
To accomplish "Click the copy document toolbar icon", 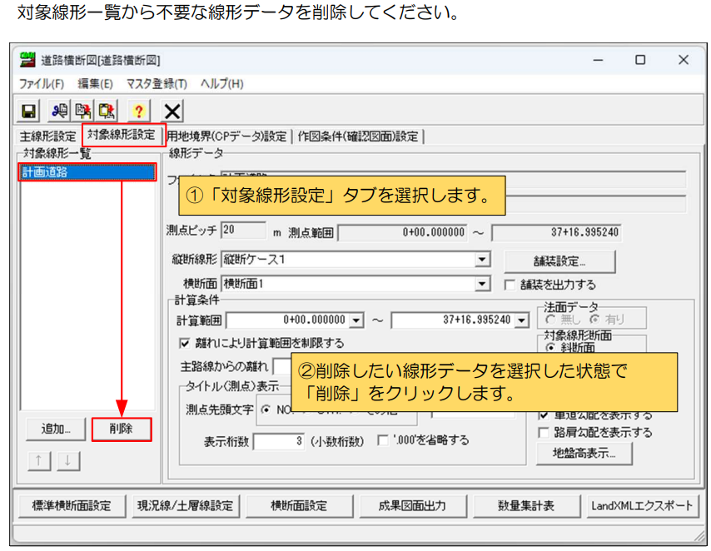I will click(83, 111).
